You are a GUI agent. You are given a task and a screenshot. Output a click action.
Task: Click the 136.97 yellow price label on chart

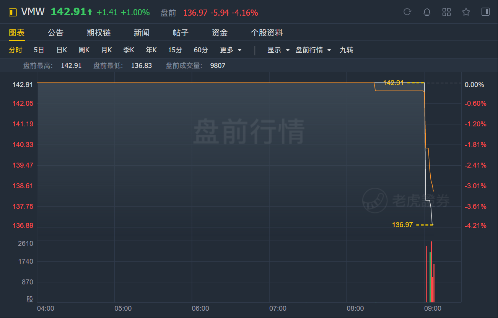click(x=402, y=225)
